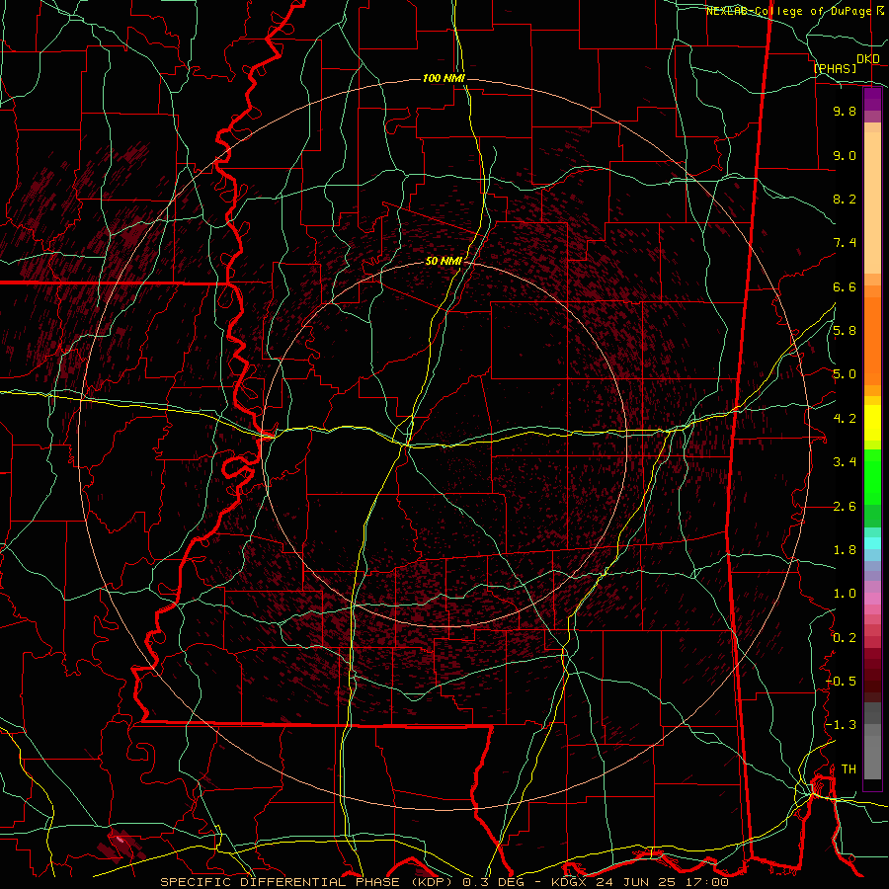Click the 2.6 scale label
This screenshot has height=889, width=889.
[845, 507]
